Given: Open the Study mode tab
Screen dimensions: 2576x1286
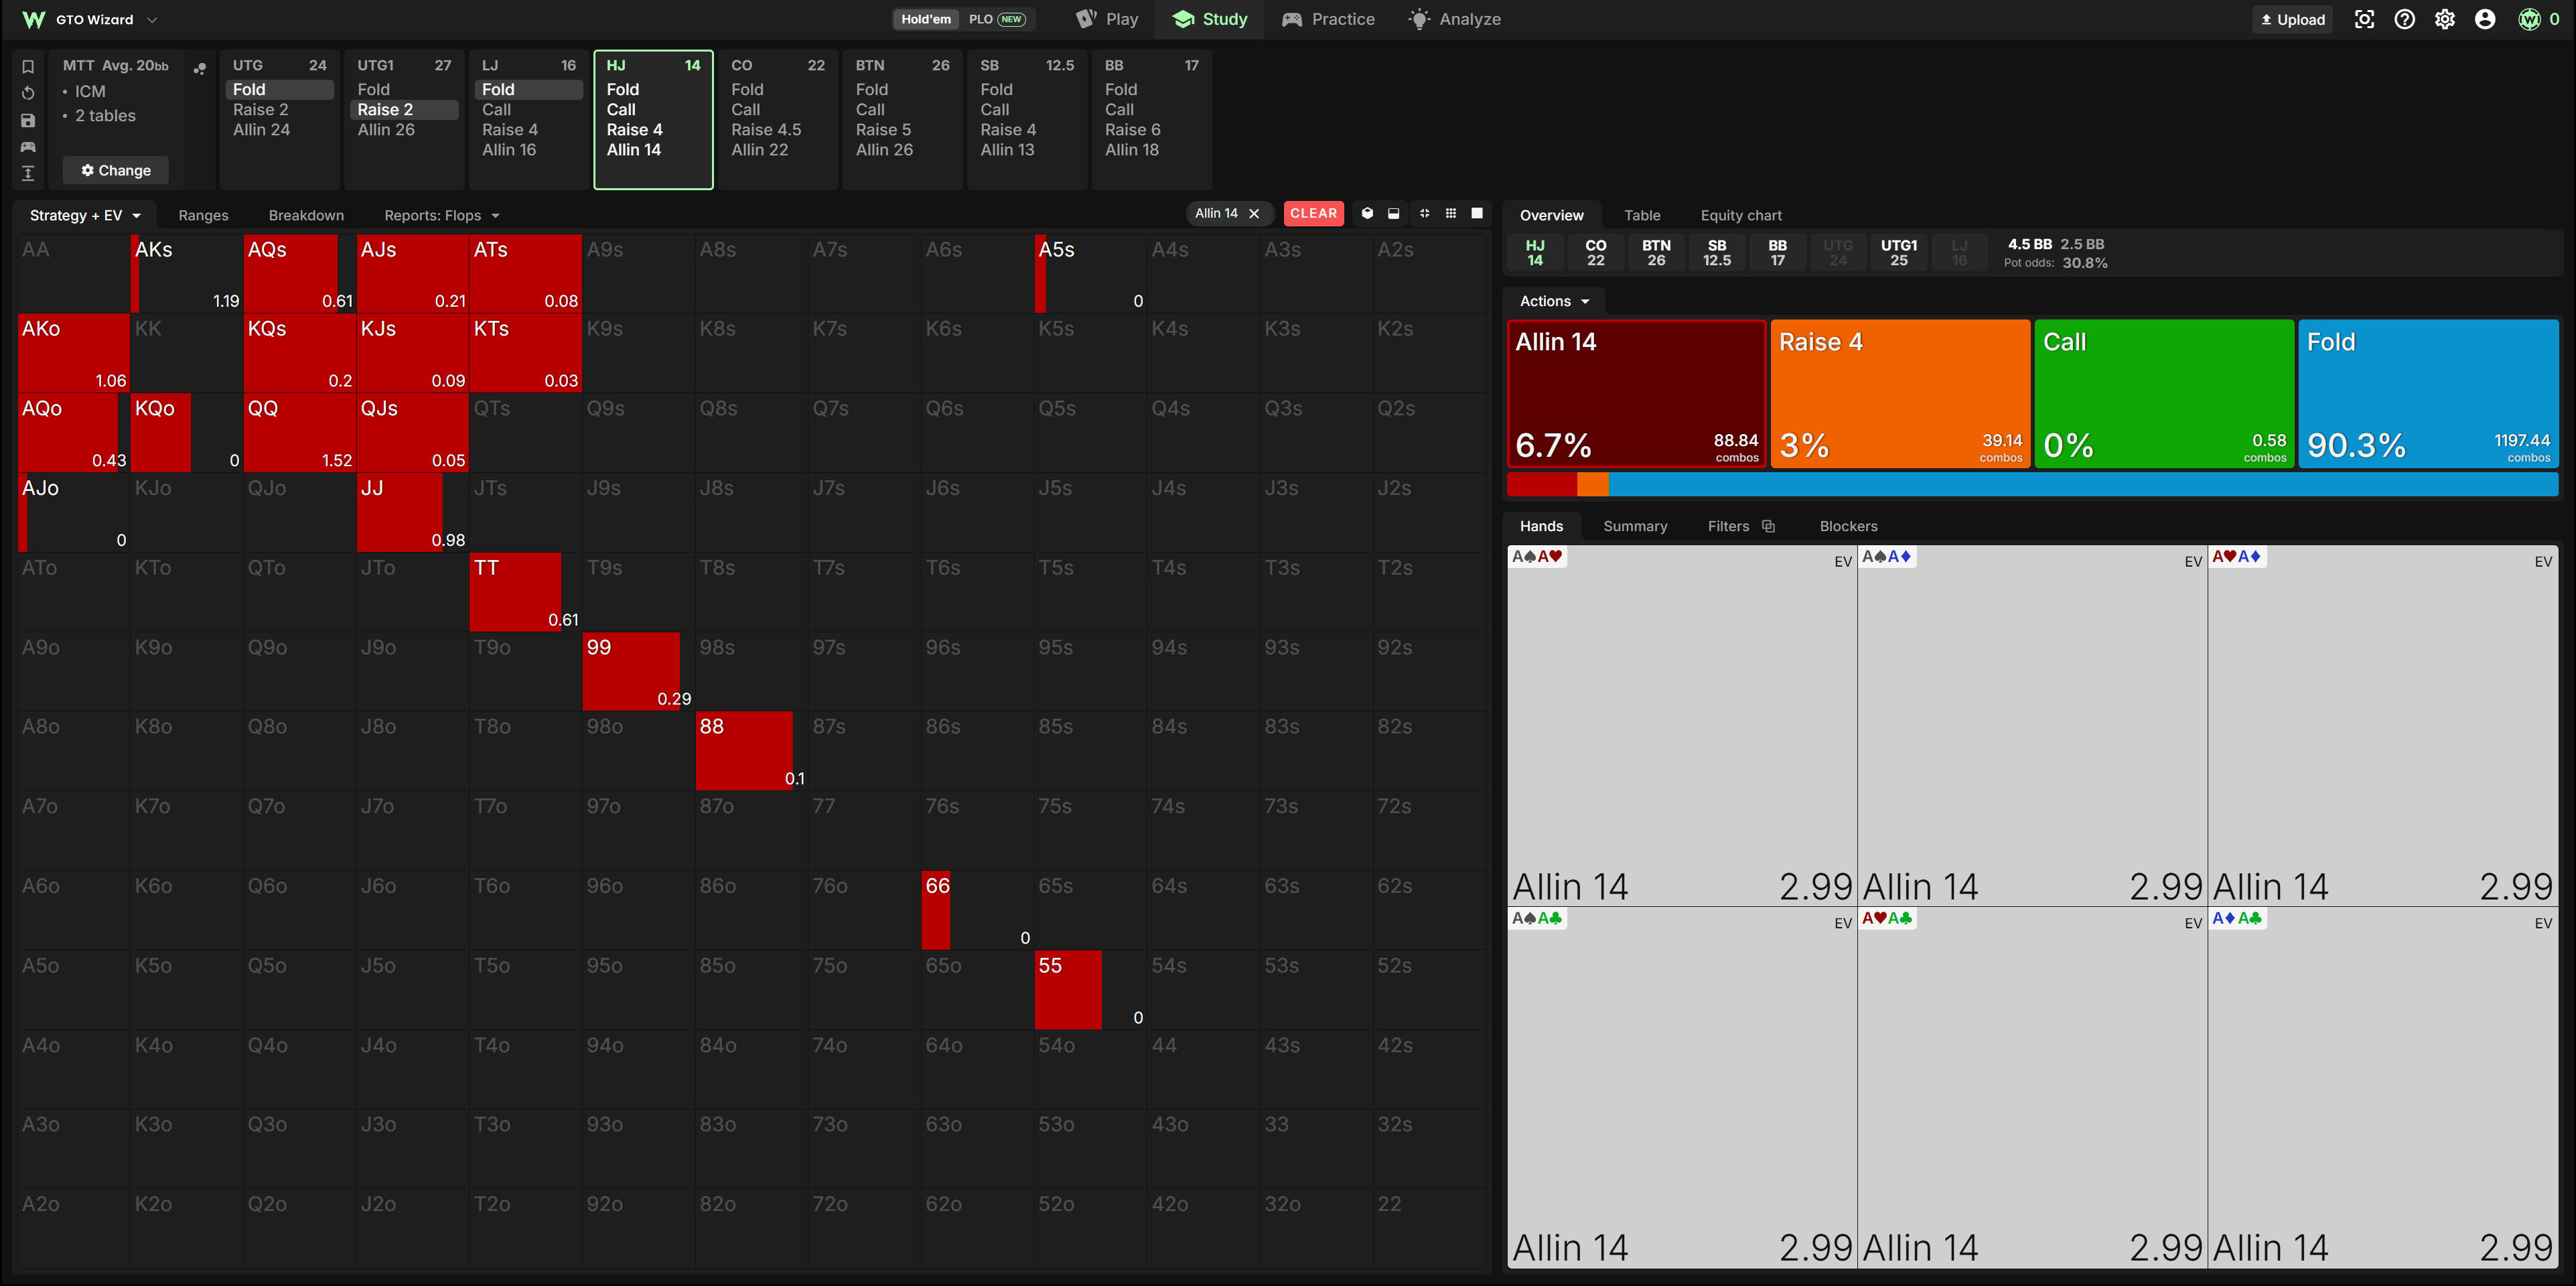Looking at the screenshot, I should (1209, 19).
